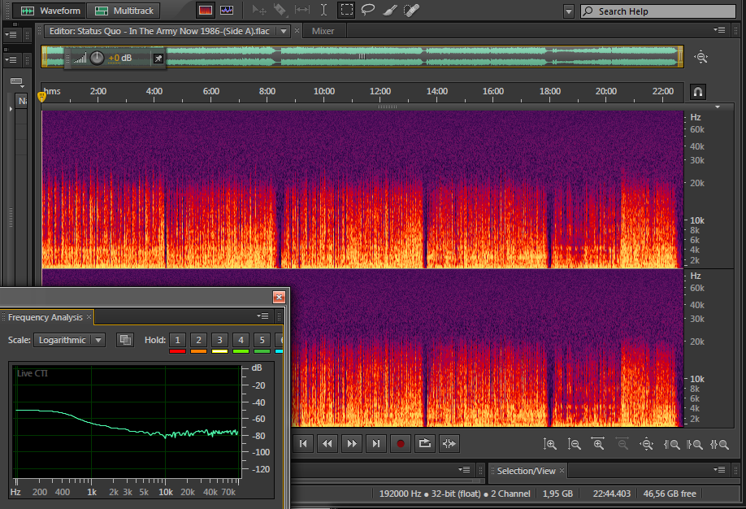Copy all graph data to clipboard
The height and width of the screenshot is (509, 746).
(125, 340)
